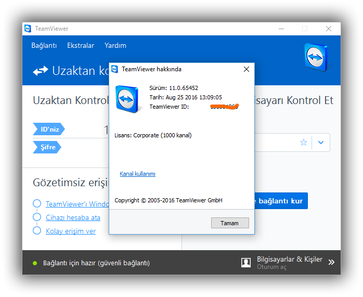This screenshot has height=297, width=363.
Task: Expand Bilgisayarlar & Kişiler with the double chevron
Action: (331, 262)
